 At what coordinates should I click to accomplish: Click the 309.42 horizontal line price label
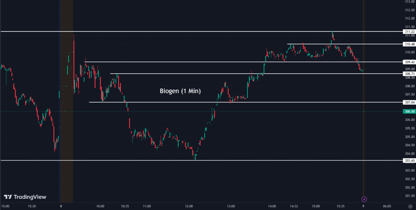click(409, 62)
